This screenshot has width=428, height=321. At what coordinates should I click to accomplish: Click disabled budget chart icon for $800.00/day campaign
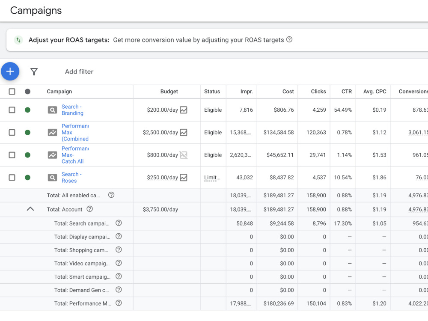(x=184, y=155)
